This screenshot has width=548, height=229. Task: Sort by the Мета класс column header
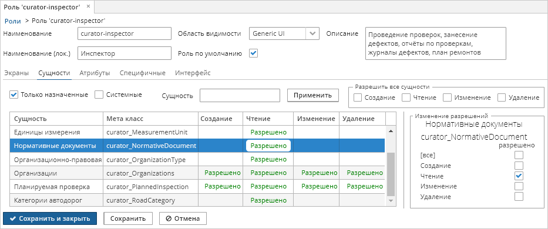pyautogui.click(x=150, y=119)
